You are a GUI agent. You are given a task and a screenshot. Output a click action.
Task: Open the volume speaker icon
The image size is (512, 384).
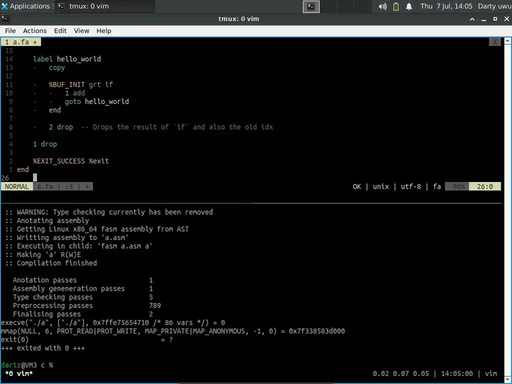(x=382, y=6)
